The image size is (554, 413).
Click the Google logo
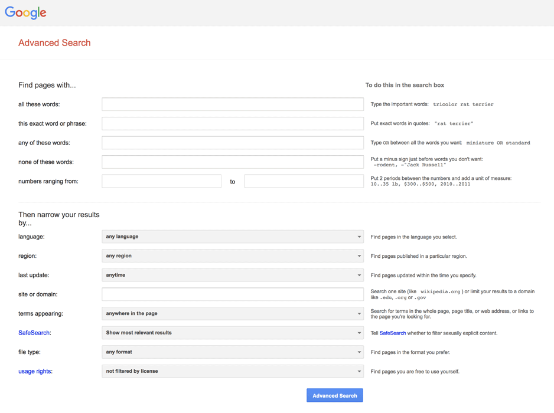(x=25, y=13)
